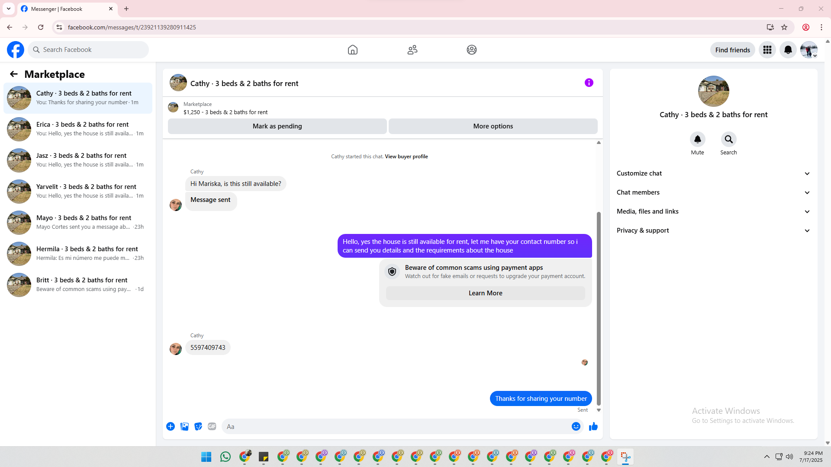Open the Windows Start menu
Viewport: 831px width, 467px height.
(x=206, y=457)
